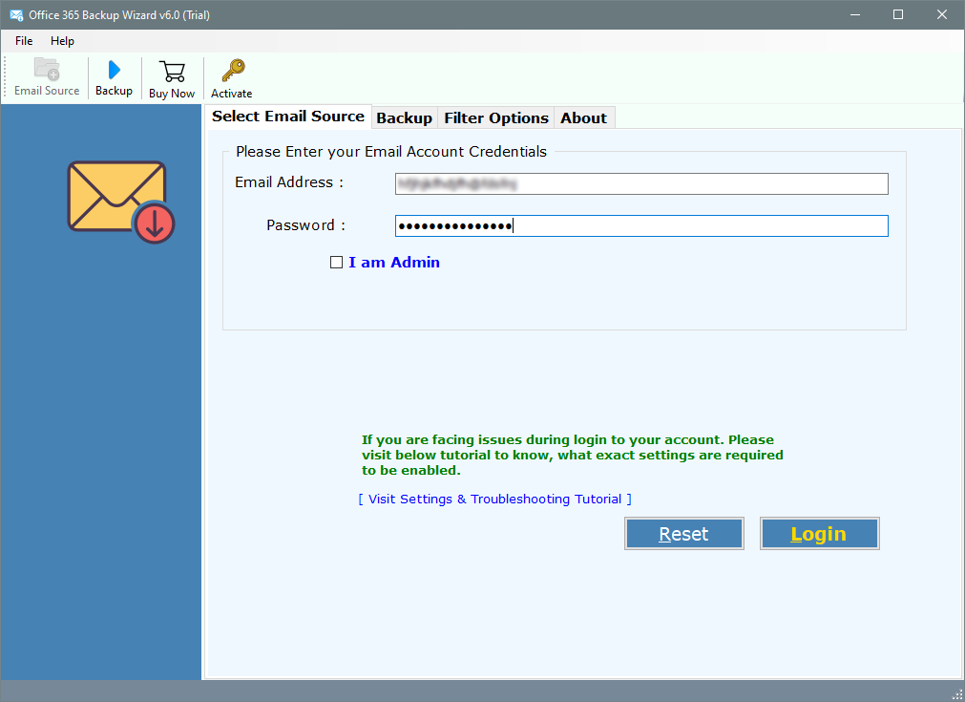Image resolution: width=965 pixels, height=702 pixels.
Task: Open the Filter Options tab
Action: 496,117
